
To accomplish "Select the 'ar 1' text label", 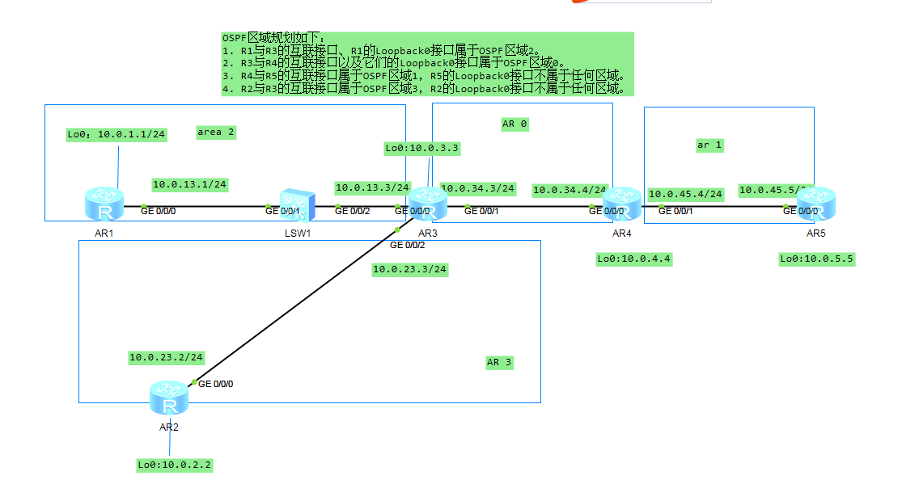I will click(708, 144).
